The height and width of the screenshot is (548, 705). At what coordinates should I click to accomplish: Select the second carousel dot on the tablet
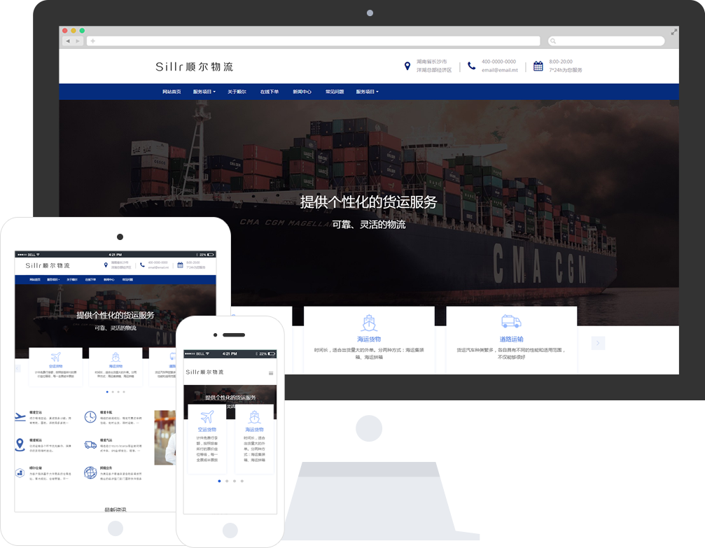(113, 392)
